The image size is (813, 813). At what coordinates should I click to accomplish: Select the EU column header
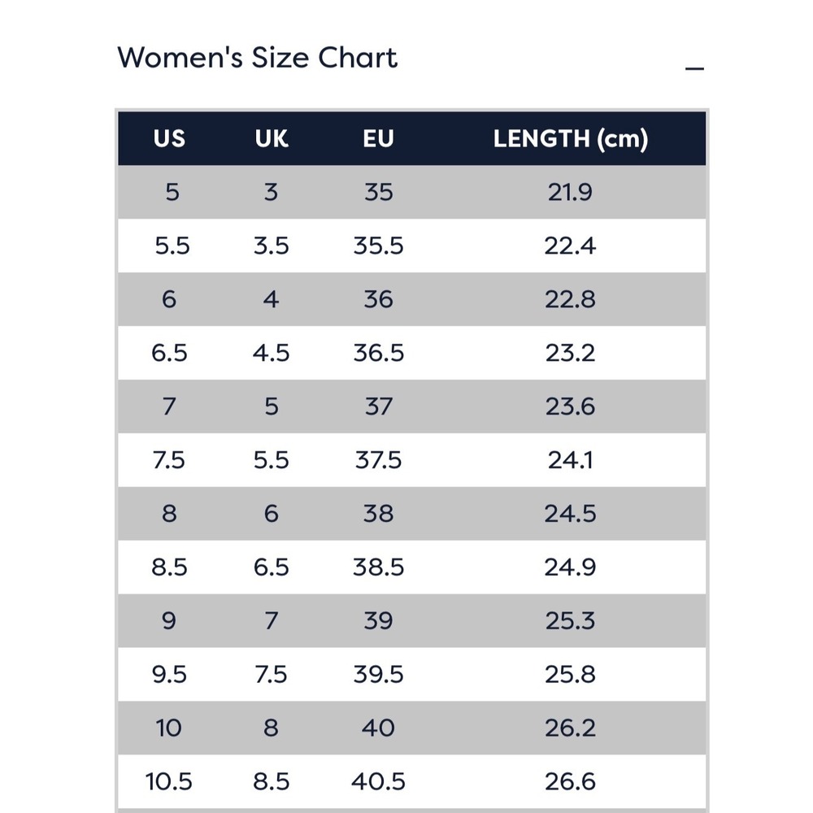point(378,138)
